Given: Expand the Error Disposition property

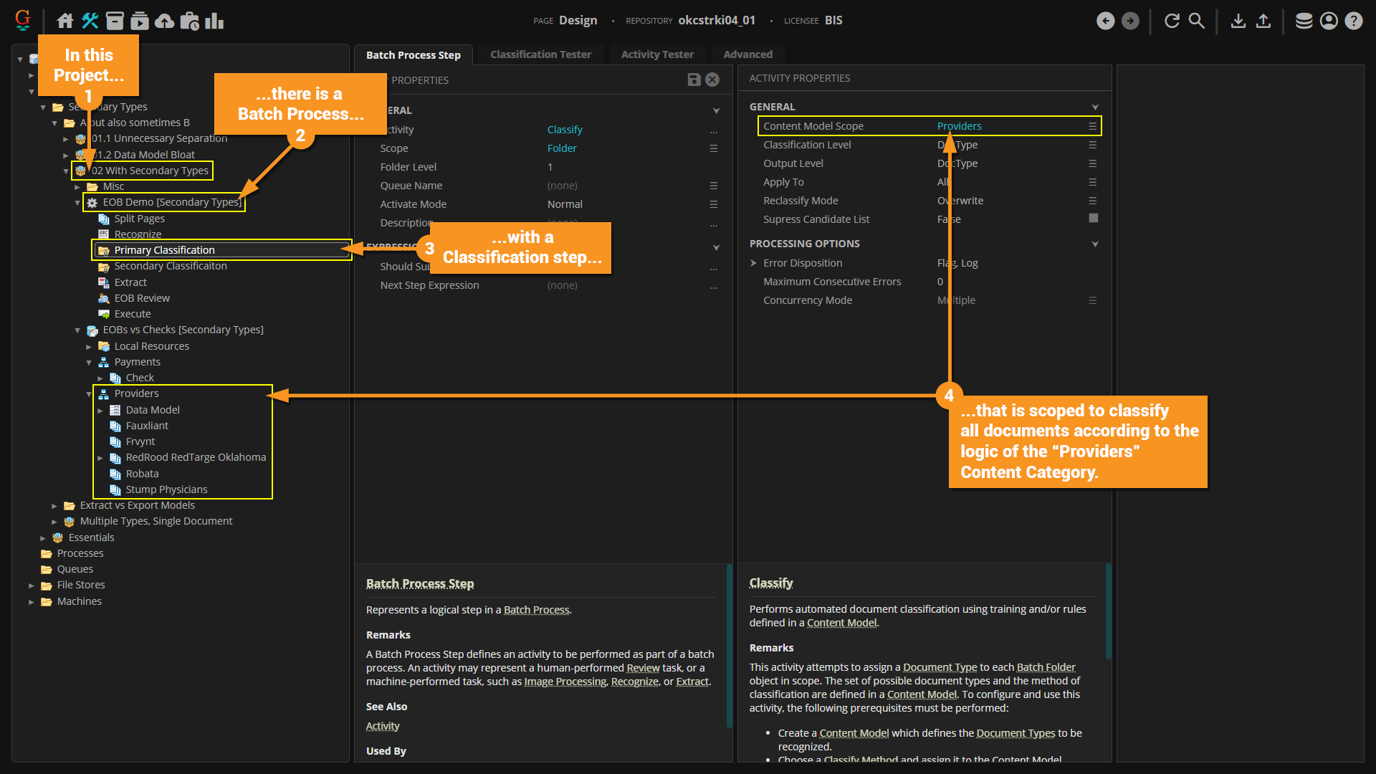Looking at the screenshot, I should [753, 263].
